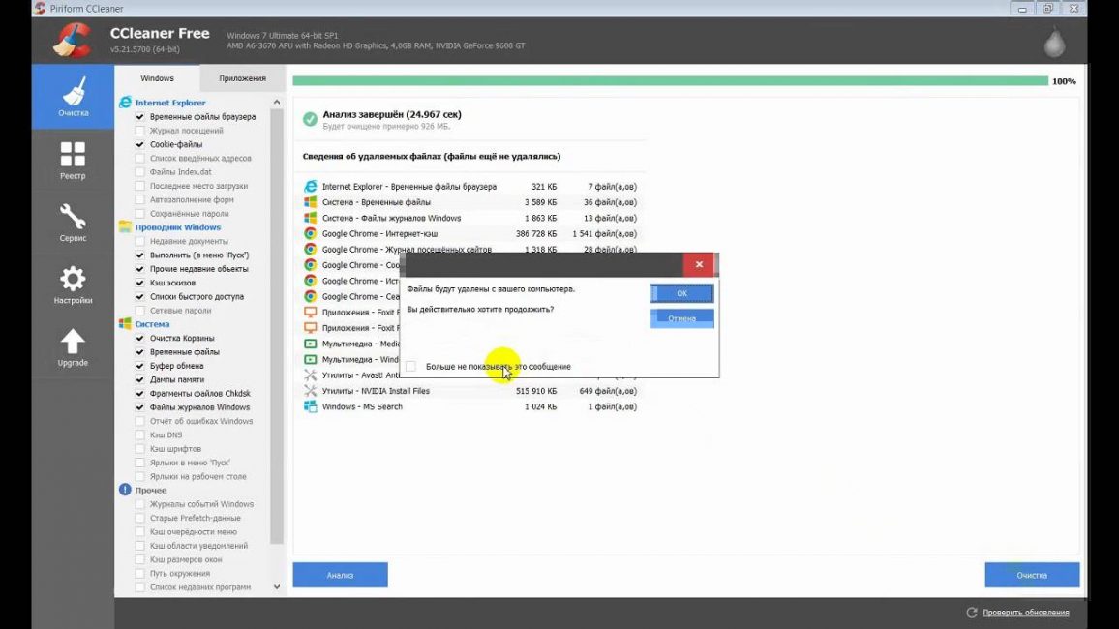Click the Утилиты - NVIDIA Install Files icon
The height and width of the screenshot is (629, 1119).
tap(311, 391)
